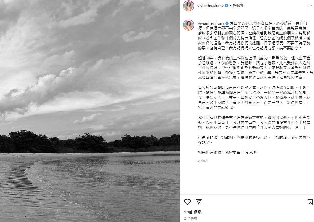Click the blue verified badge in the header
Image resolution: width=314 pixels, height=222 pixels.
tap(226, 6)
